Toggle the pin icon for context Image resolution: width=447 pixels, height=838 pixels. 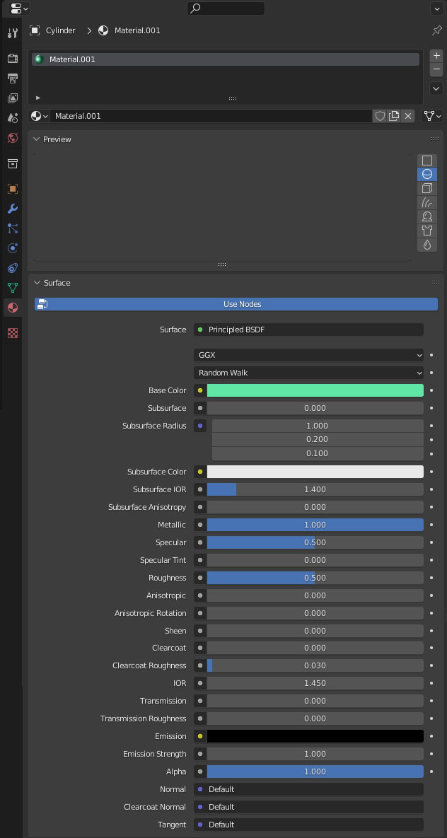coord(437,30)
